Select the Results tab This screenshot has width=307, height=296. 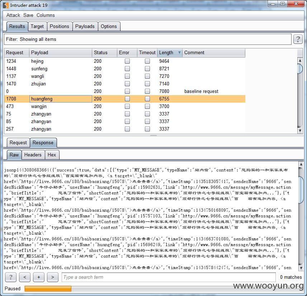click(17, 27)
